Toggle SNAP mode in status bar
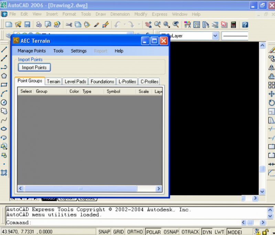 pyautogui.click(x=104, y=232)
